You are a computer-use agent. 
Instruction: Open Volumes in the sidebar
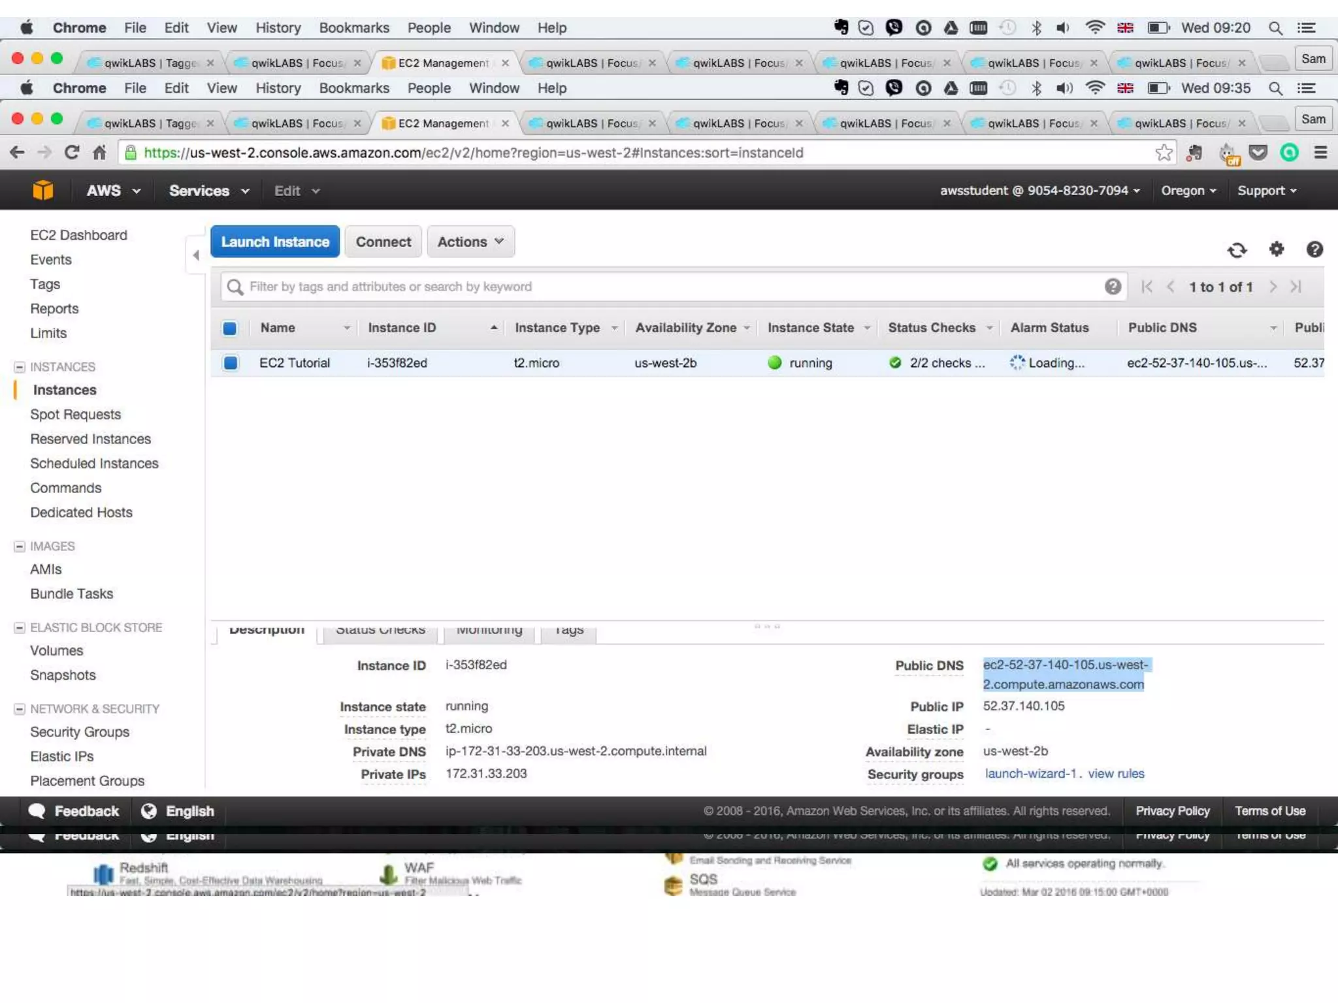pyautogui.click(x=57, y=650)
